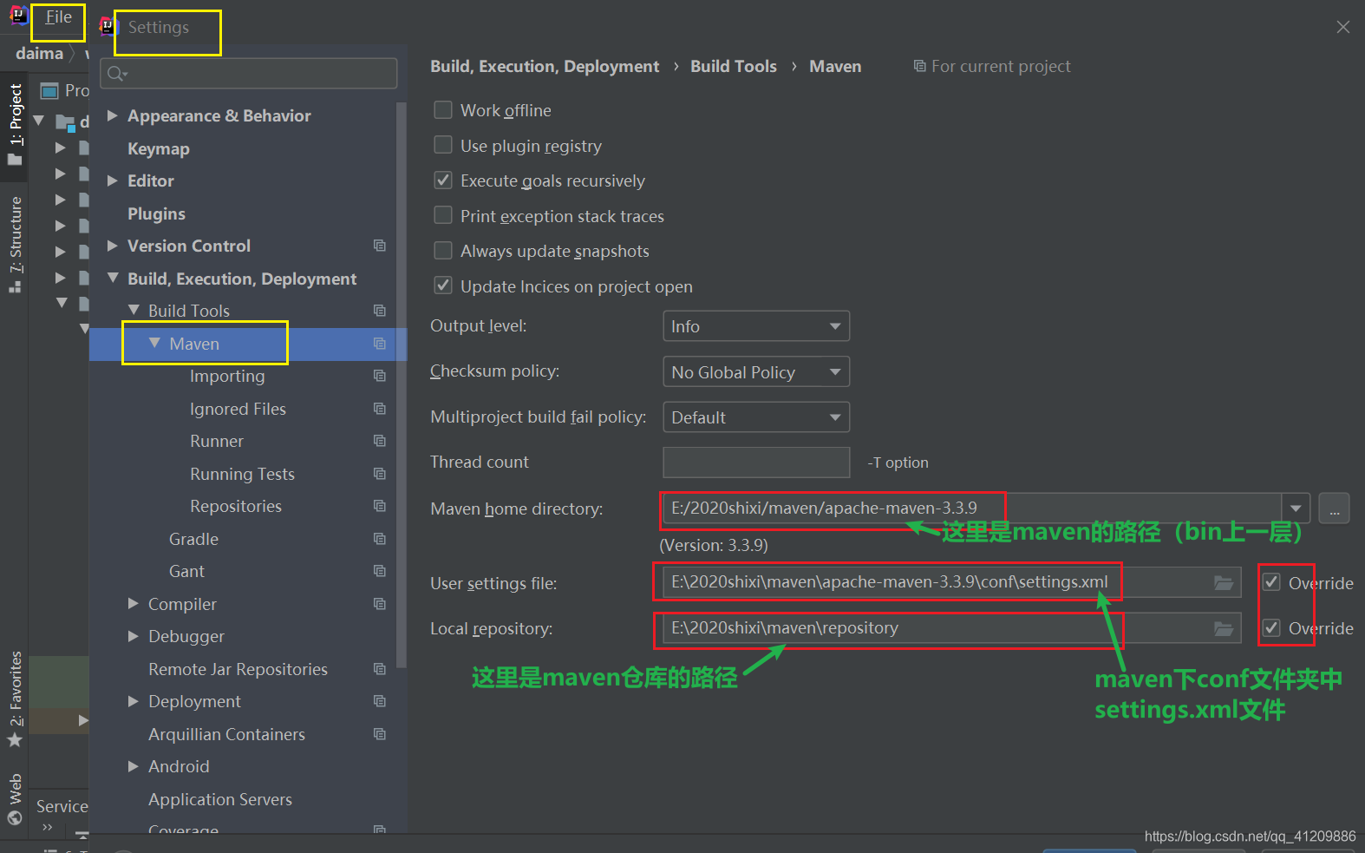
Task: Select Keymap in settings tree
Action: click(159, 148)
